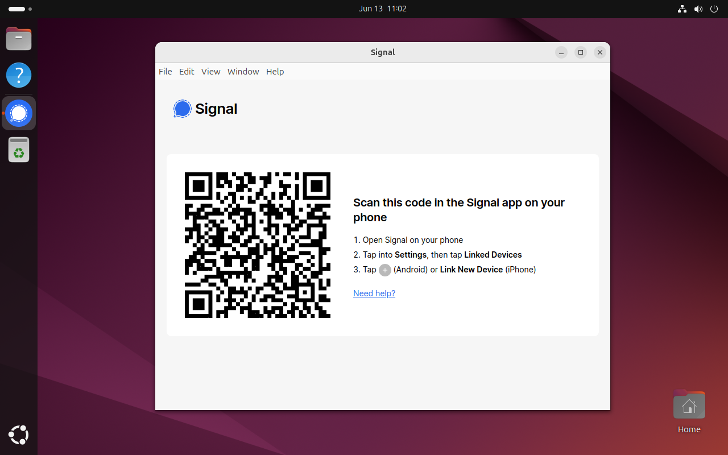This screenshot has height=455, width=728.
Task: Close the Signal window
Action: [599, 52]
